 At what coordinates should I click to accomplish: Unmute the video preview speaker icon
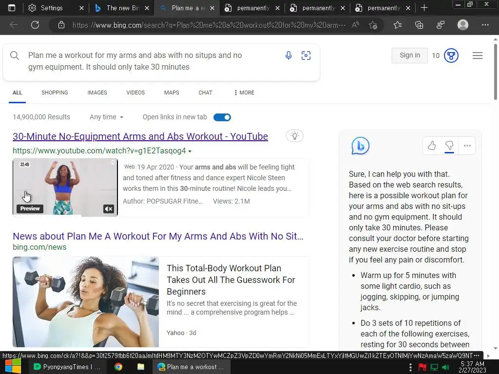[109, 208]
